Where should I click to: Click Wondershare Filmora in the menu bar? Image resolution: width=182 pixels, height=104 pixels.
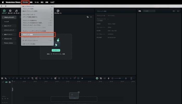tap(13, 2)
